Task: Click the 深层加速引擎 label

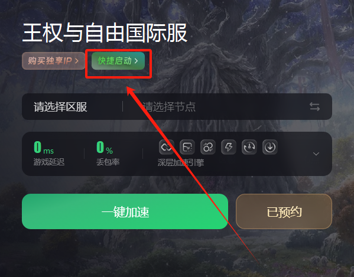Action: (x=181, y=162)
